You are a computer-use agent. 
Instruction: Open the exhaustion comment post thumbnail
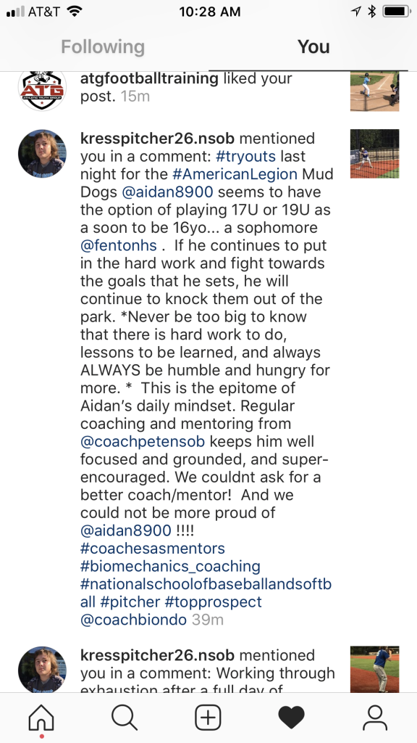pos(374,669)
